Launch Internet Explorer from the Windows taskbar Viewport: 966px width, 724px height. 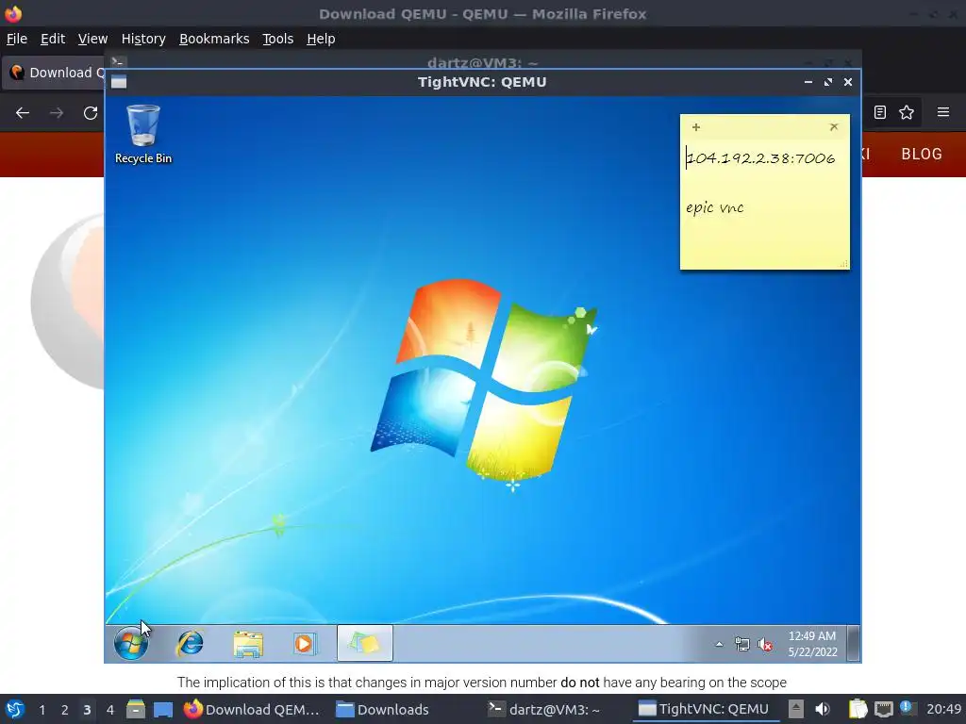[x=190, y=643]
